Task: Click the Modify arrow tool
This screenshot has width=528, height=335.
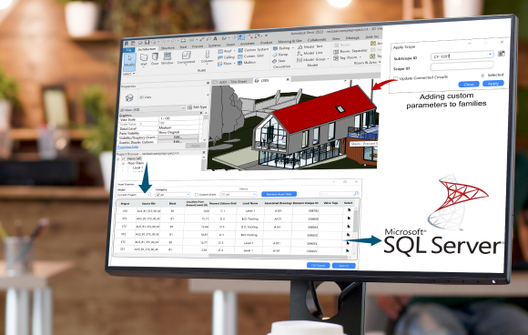Action: (x=129, y=61)
